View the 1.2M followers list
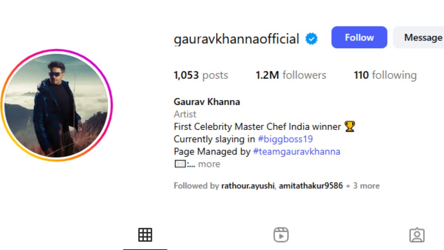This screenshot has height=250, width=444. [291, 75]
